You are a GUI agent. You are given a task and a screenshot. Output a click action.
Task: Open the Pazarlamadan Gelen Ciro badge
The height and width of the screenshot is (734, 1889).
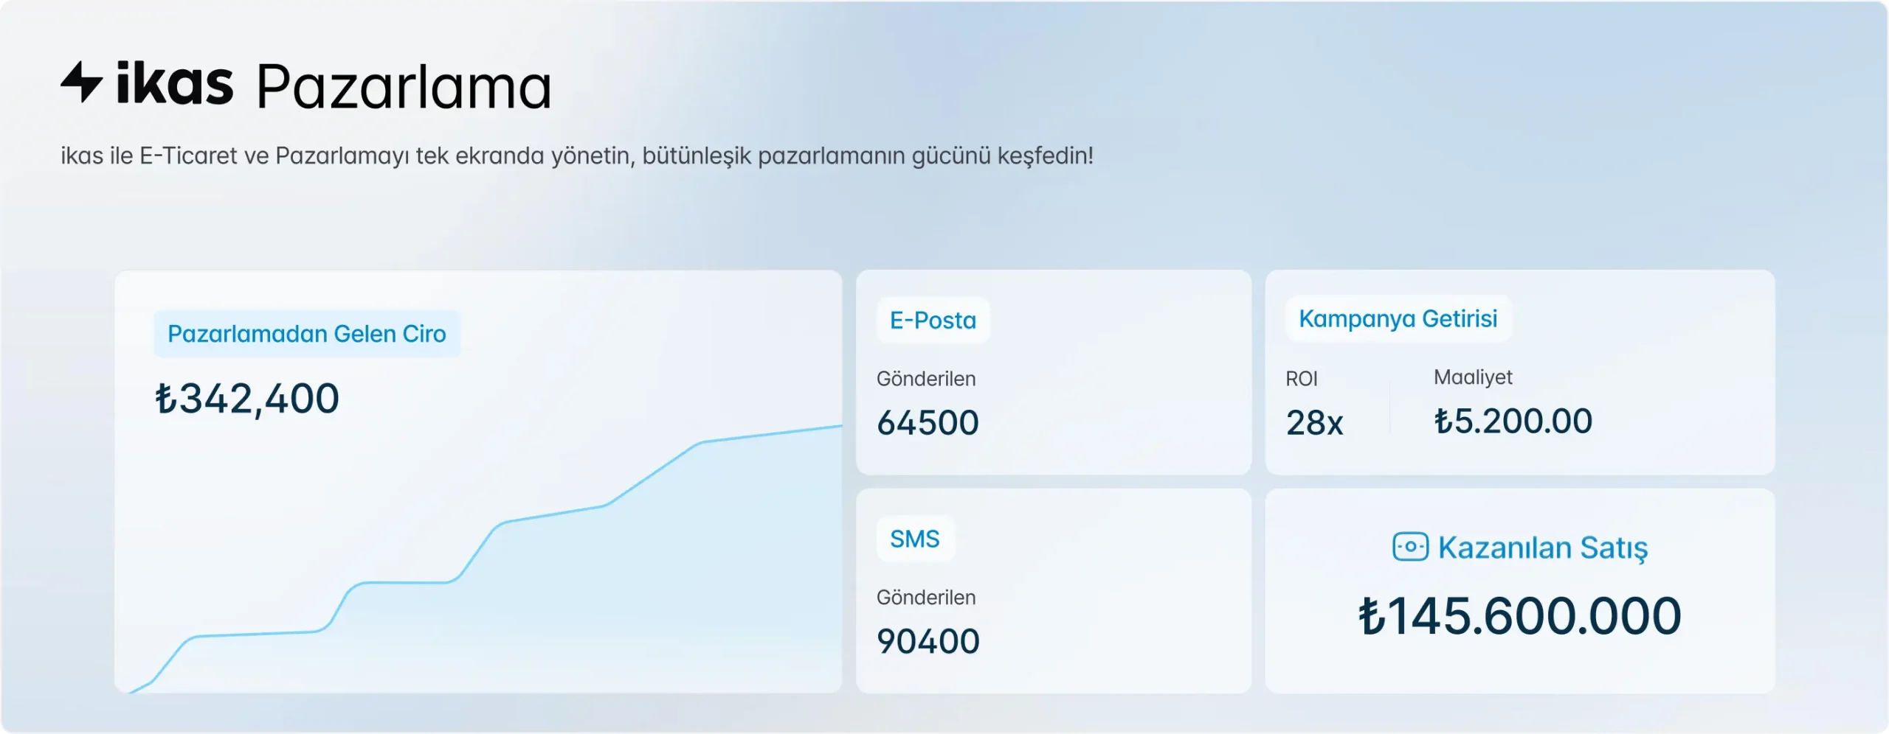click(306, 334)
